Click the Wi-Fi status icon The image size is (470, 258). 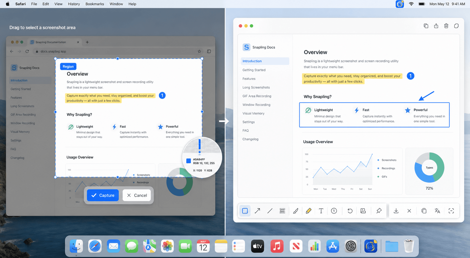point(411,4)
